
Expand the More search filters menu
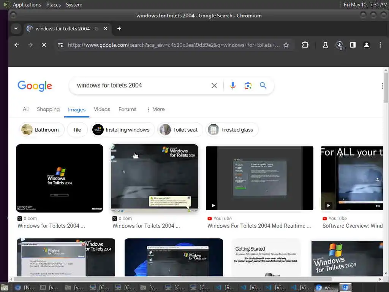tap(156, 109)
